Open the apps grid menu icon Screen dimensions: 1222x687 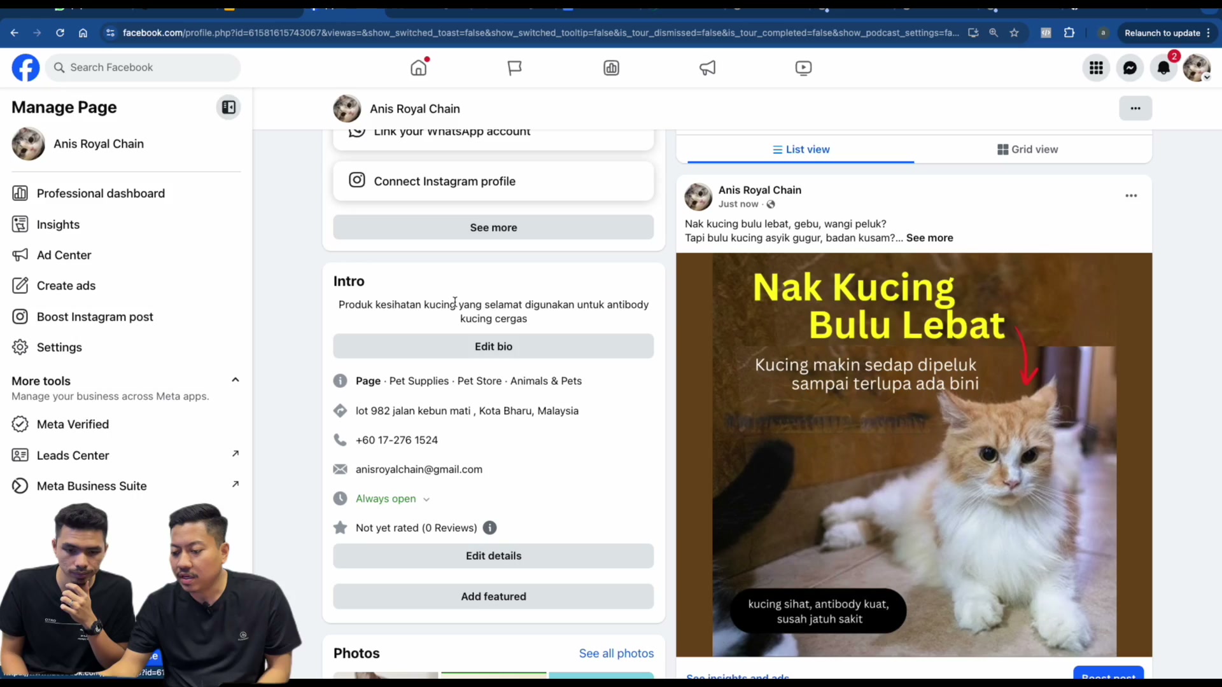[1096, 67]
